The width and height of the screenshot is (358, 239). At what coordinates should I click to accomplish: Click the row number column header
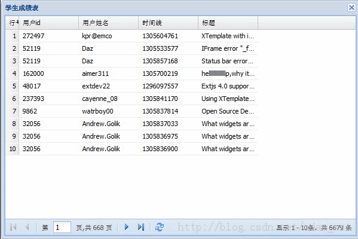[x=13, y=23]
